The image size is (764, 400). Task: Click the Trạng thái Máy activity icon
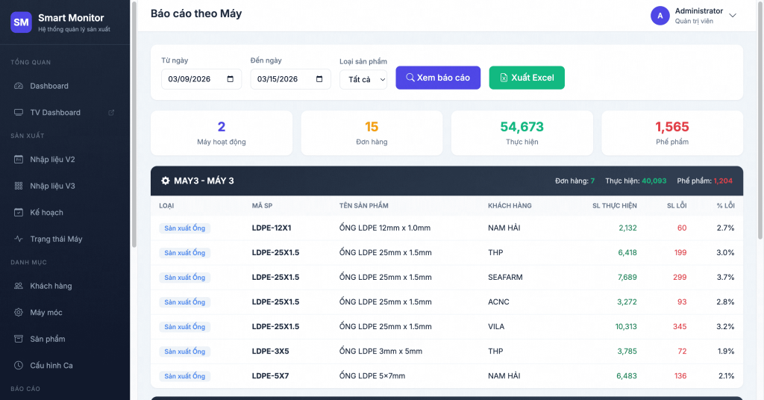point(19,240)
